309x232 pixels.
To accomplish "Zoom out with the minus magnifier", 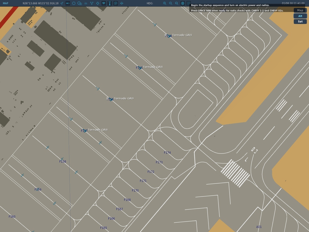I will pos(171,3).
